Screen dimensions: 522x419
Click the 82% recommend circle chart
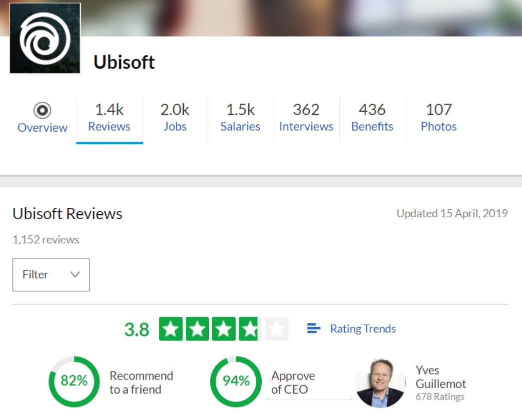tap(74, 382)
